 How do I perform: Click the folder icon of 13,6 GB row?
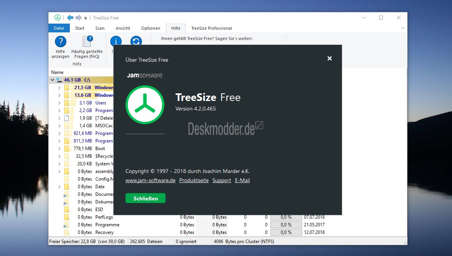point(67,95)
